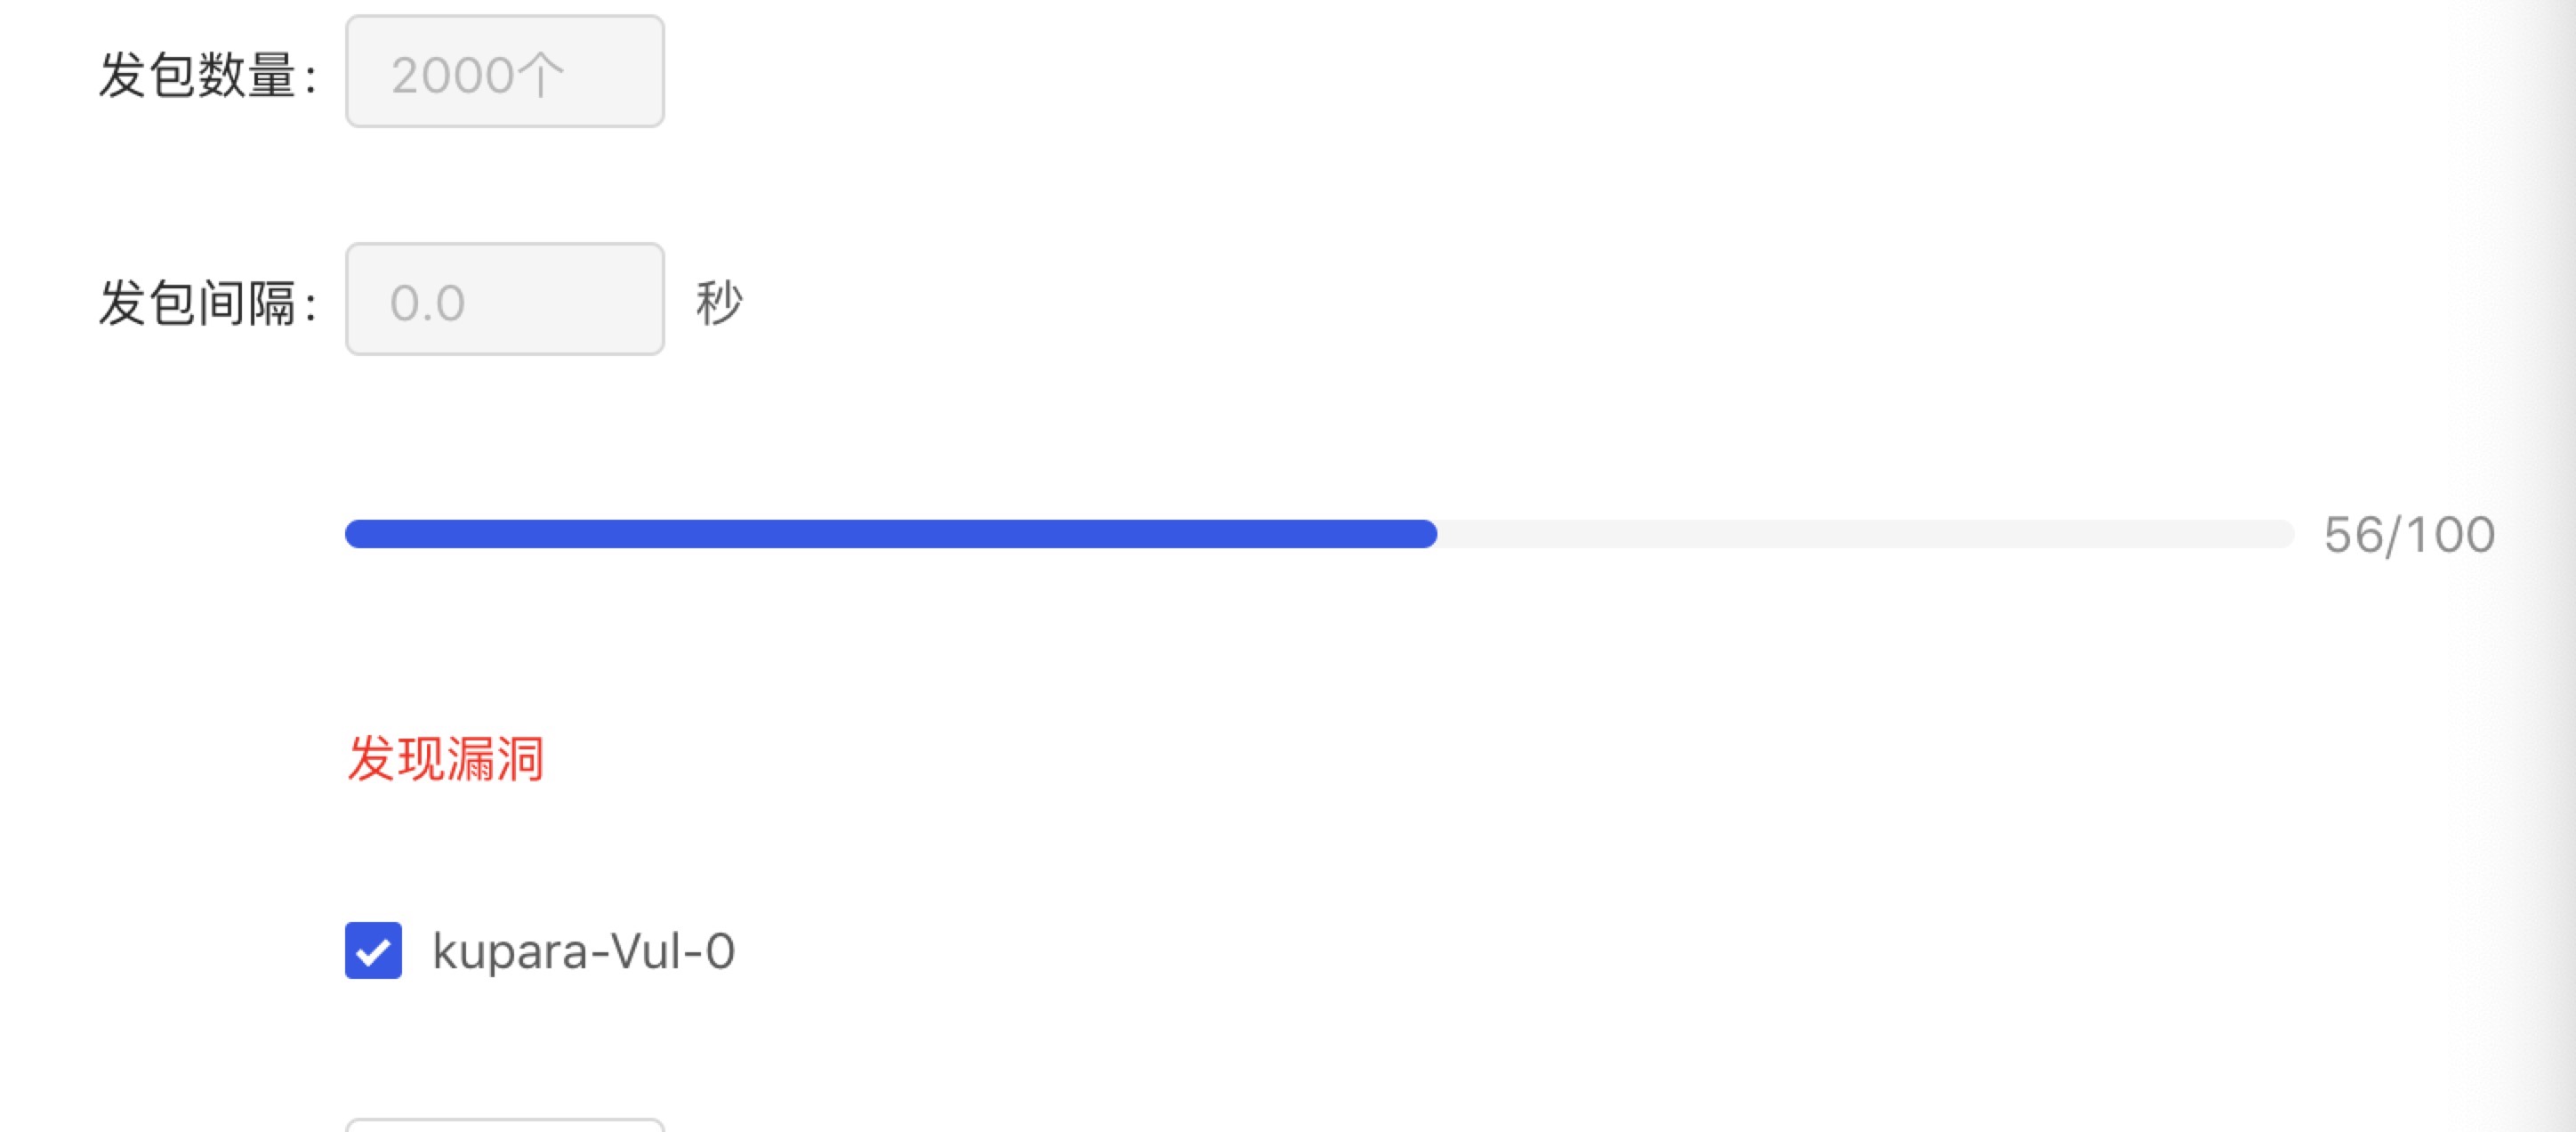Select the 56/100 progress counter text
The width and height of the screenshot is (2576, 1132).
click(2408, 536)
